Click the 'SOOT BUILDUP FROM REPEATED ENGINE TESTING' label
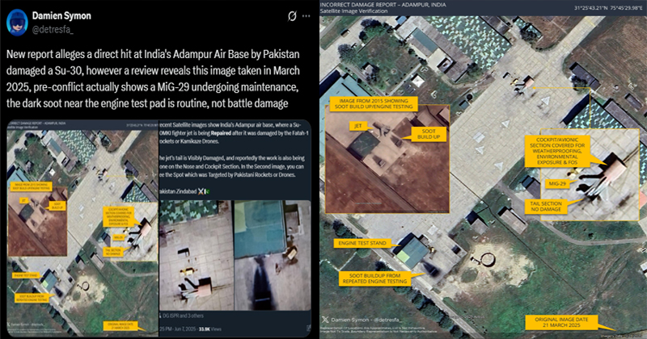The height and width of the screenshot is (339, 647). pyautogui.click(x=374, y=278)
